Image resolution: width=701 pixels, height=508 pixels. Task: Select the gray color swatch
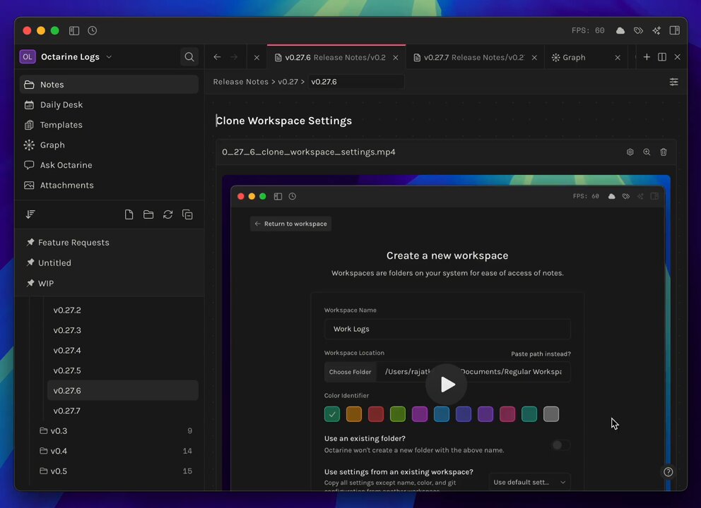551,414
